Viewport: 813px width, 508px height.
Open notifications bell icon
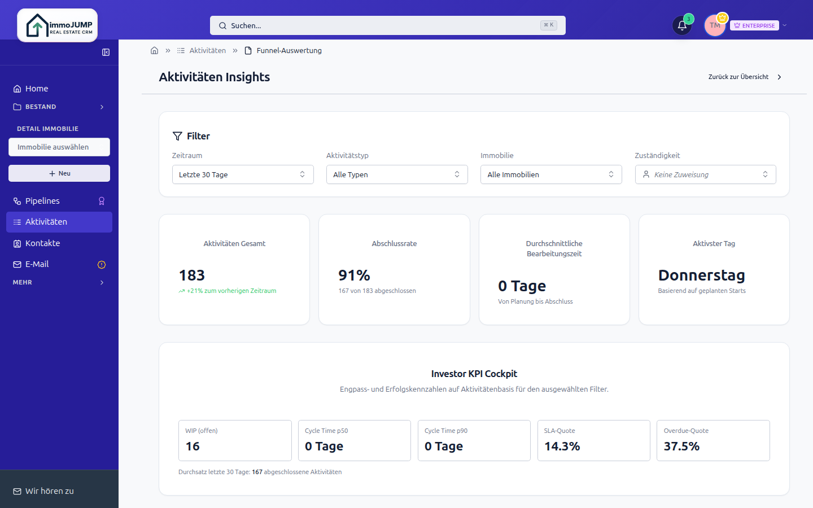682,25
